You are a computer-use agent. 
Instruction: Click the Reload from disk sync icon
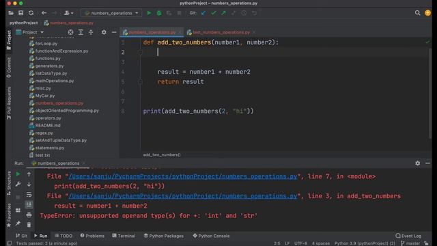(31, 13)
